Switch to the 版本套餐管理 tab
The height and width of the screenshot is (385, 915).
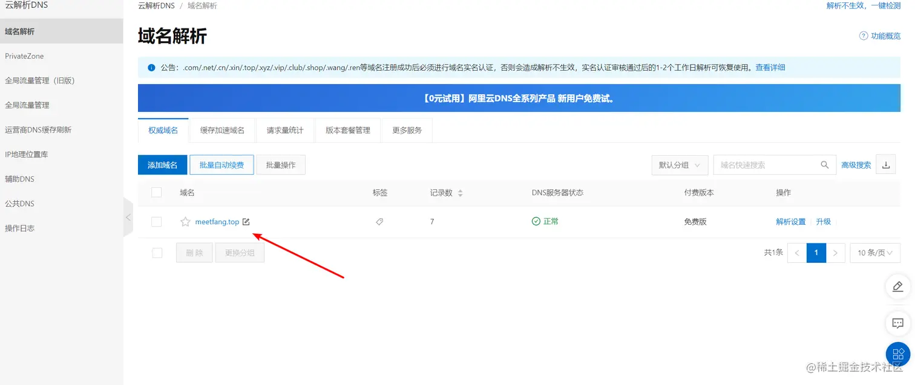pyautogui.click(x=348, y=131)
